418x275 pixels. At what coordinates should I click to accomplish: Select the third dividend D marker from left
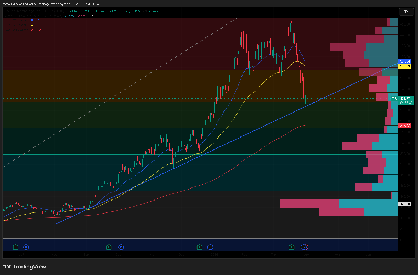point(210,246)
